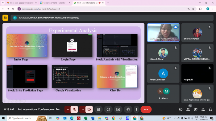Viewport: 216px width, 121px height.
Task: Switch to Conference World Calendar tab
Action: tap(55, 3)
